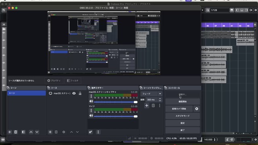This screenshot has width=258, height=145.
Task: Toggle Cubase lower zone visibility button
Action: [x=242, y=10]
